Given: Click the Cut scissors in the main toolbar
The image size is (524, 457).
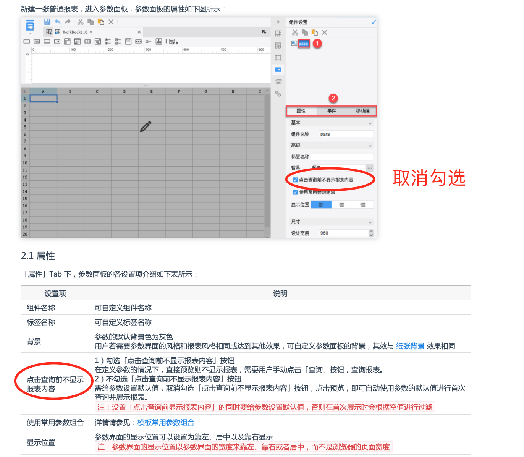Looking at the screenshot, I should click(x=81, y=22).
